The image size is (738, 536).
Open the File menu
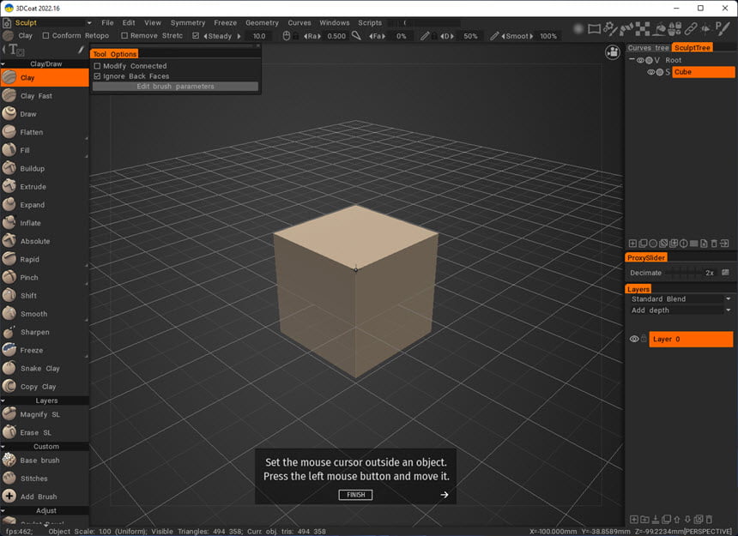pos(107,22)
